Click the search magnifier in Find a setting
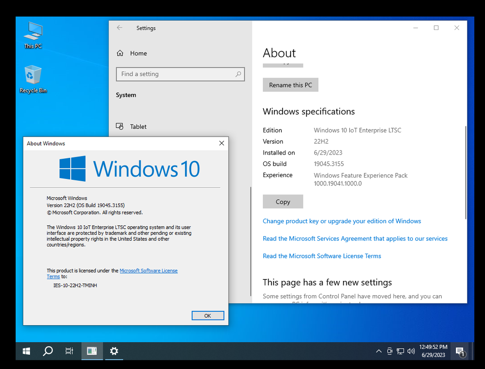The height and width of the screenshot is (369, 485). point(238,74)
